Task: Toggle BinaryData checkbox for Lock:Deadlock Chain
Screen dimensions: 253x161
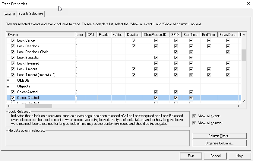Action: click(228, 52)
